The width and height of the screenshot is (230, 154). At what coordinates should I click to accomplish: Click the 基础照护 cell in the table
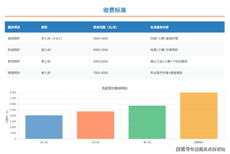tap(14, 38)
